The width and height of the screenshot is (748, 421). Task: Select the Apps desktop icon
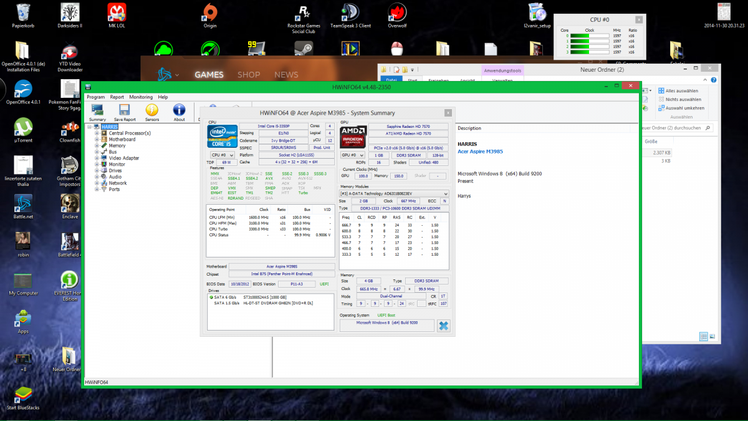[x=24, y=321]
